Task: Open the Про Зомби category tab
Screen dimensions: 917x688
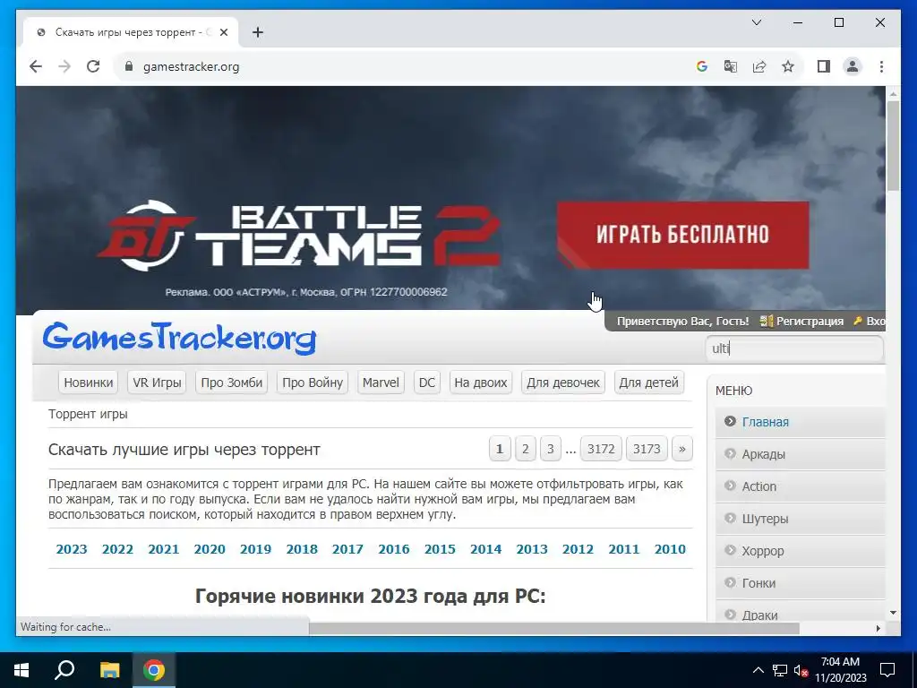Action: pyautogui.click(x=232, y=383)
